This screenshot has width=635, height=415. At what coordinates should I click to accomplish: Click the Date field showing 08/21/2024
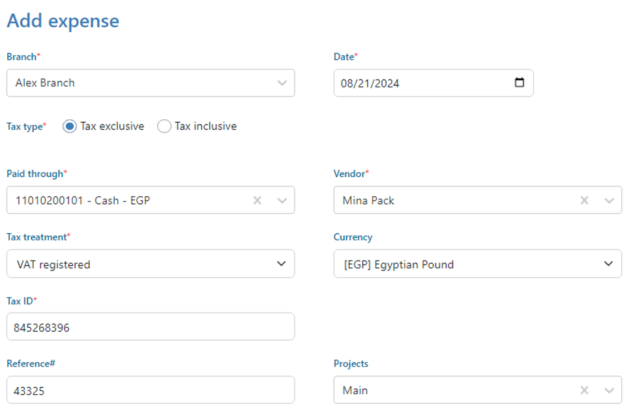(417, 83)
